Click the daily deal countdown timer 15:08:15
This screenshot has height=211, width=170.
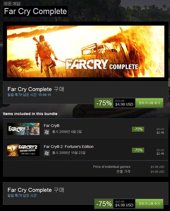[45, 95]
